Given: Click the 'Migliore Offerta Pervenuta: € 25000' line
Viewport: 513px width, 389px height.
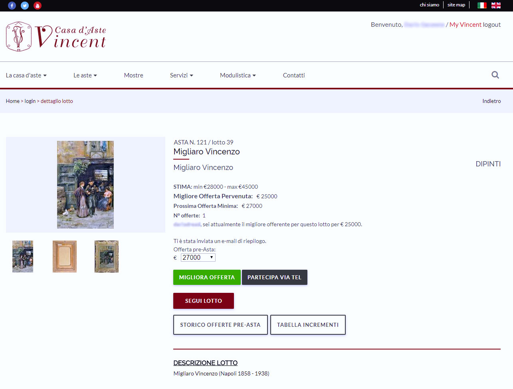Looking at the screenshot, I should click(x=225, y=196).
